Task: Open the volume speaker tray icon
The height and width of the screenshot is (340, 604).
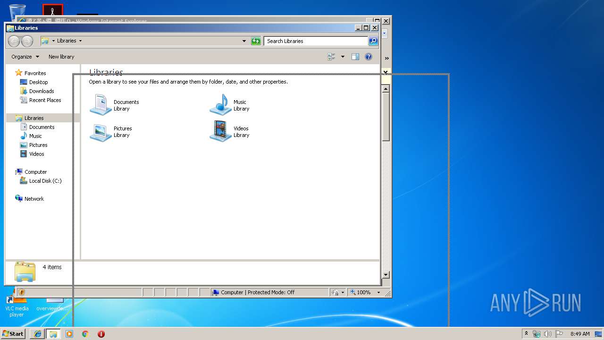Action: 548,334
